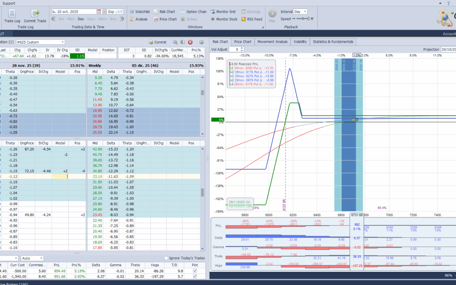Click the Day- button
Viewport: 456px width, 285px height.
tap(81, 19)
